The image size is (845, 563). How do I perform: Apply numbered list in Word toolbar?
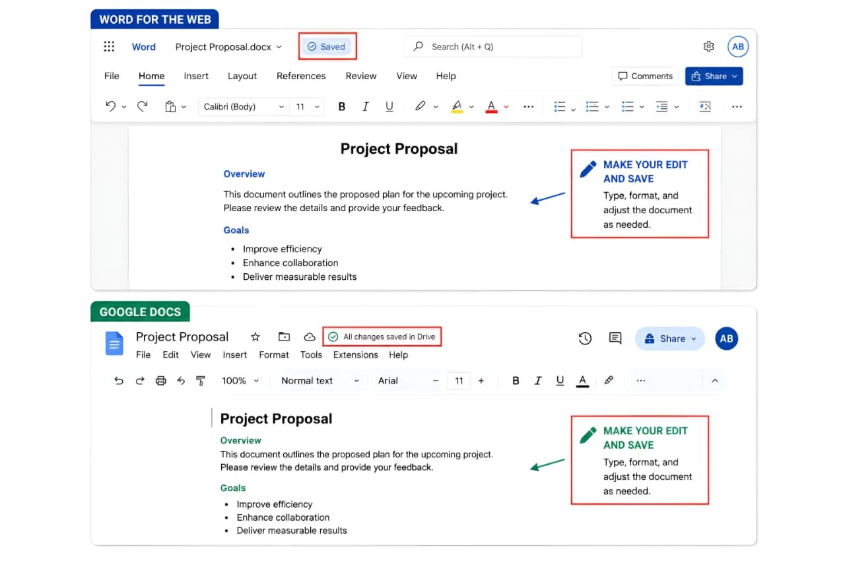click(x=592, y=106)
